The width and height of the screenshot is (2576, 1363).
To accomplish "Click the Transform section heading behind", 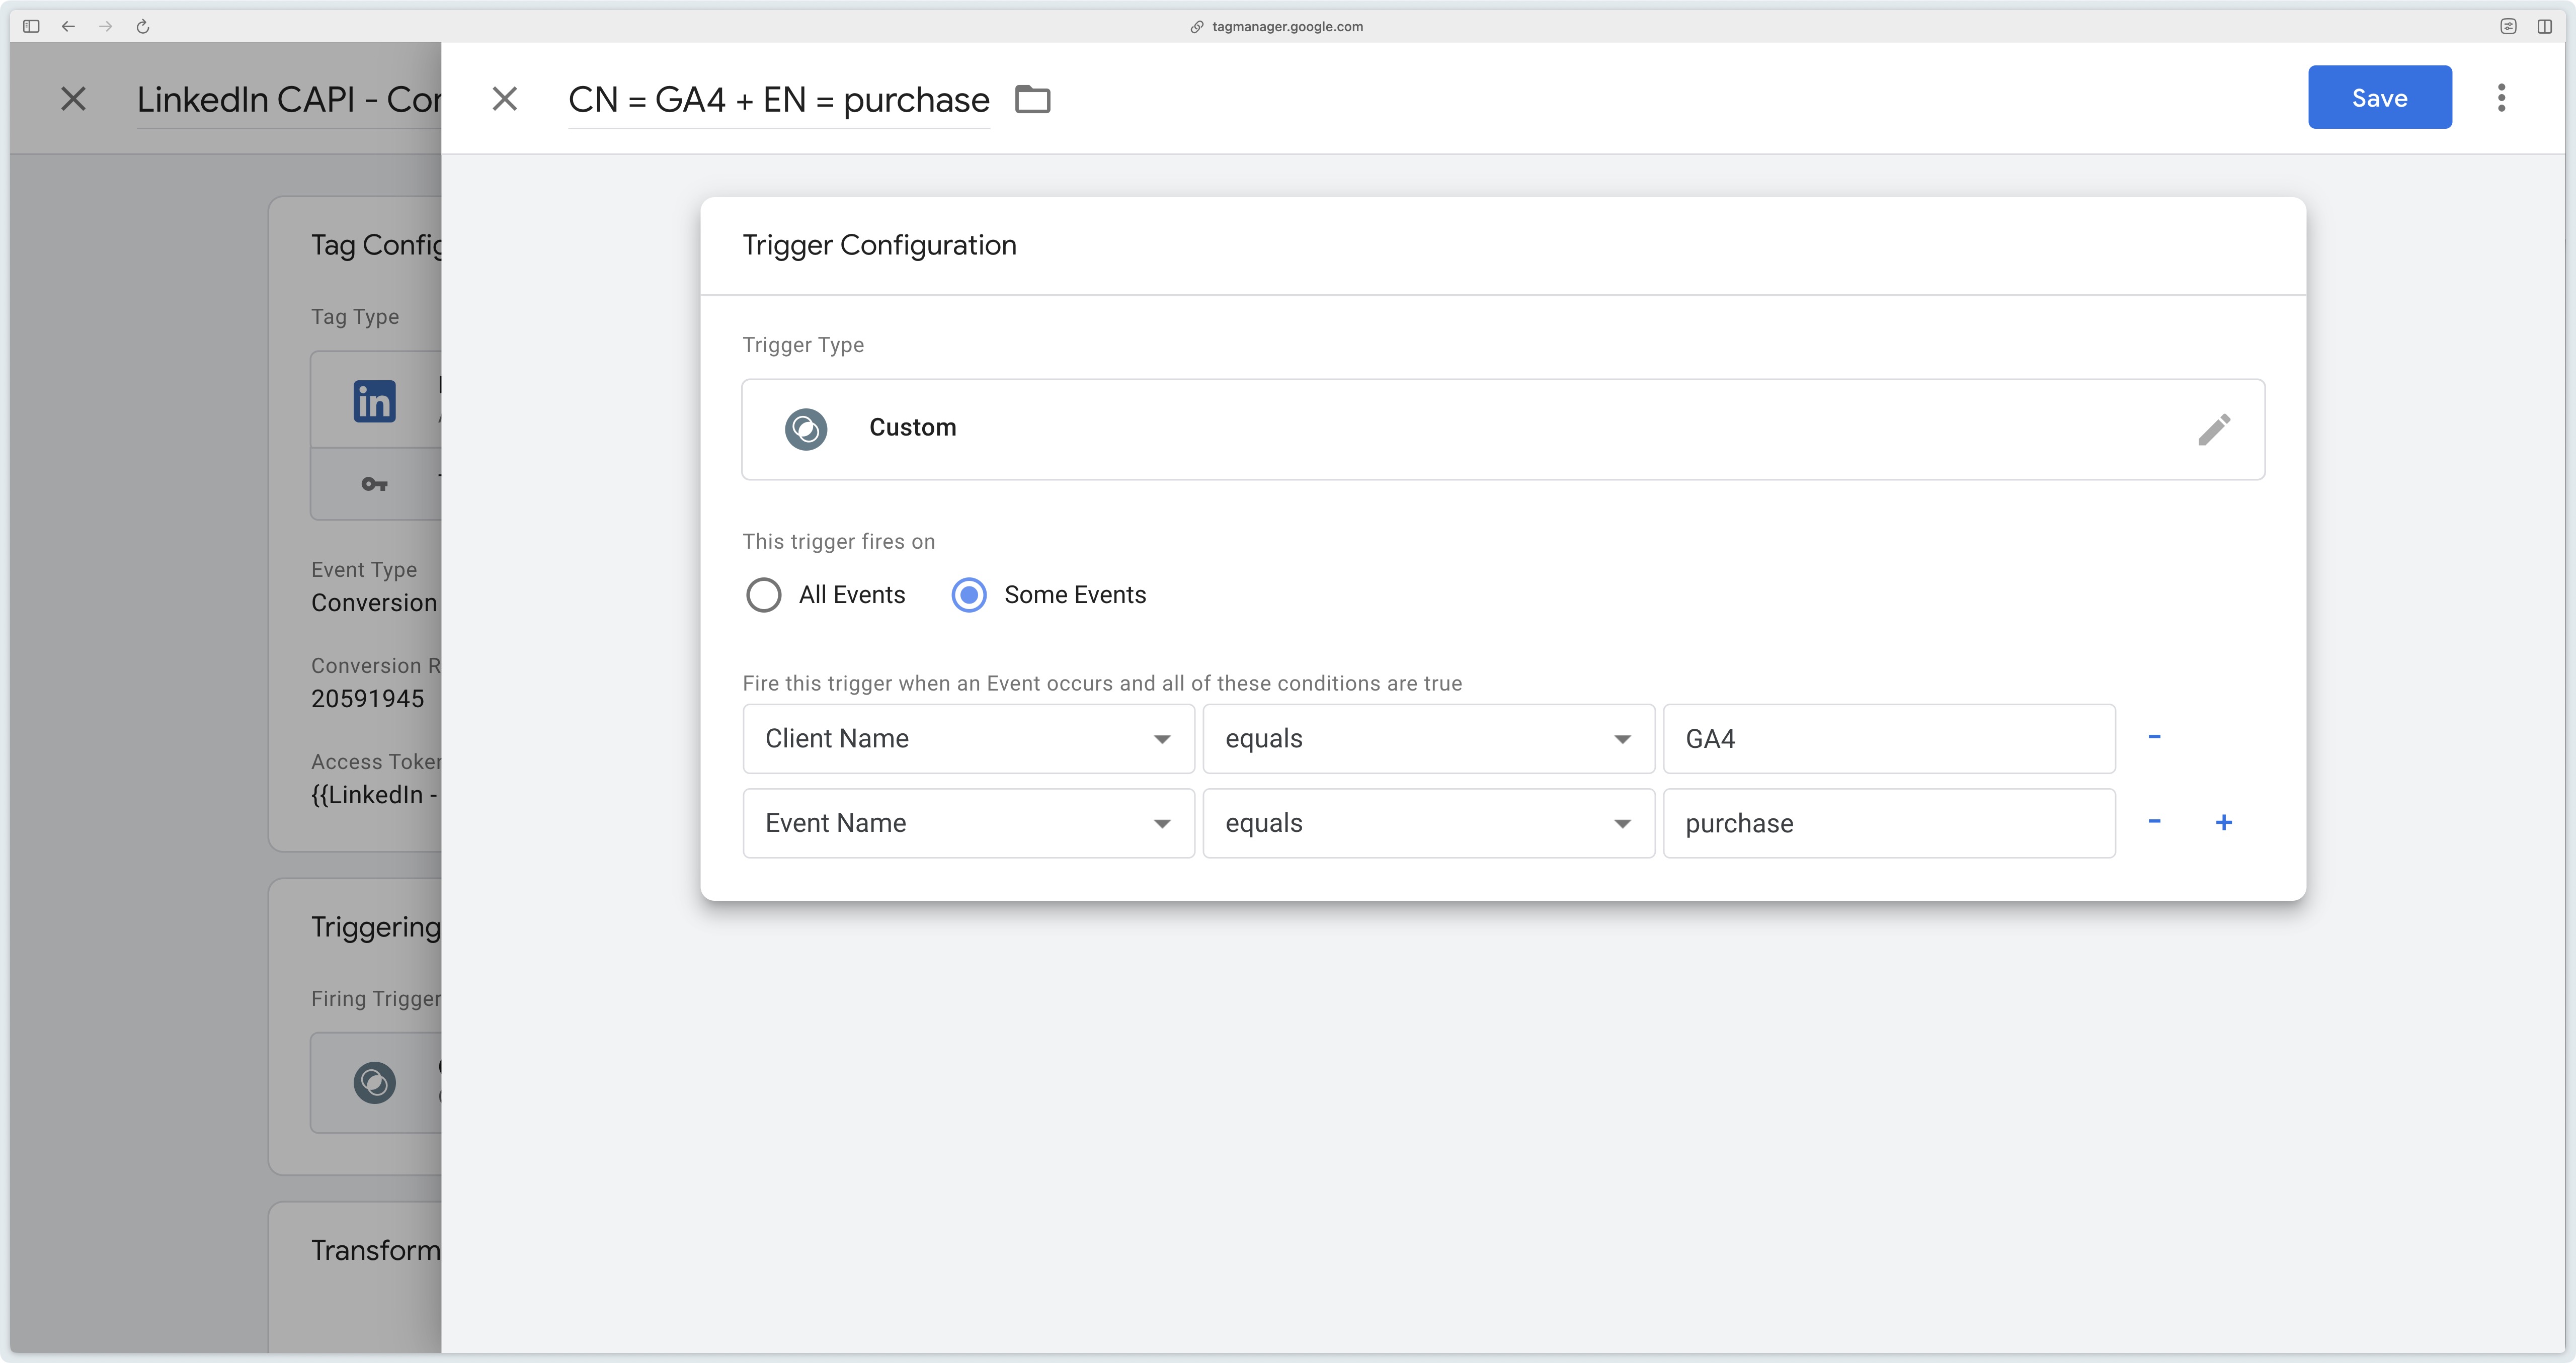I will coord(376,1250).
